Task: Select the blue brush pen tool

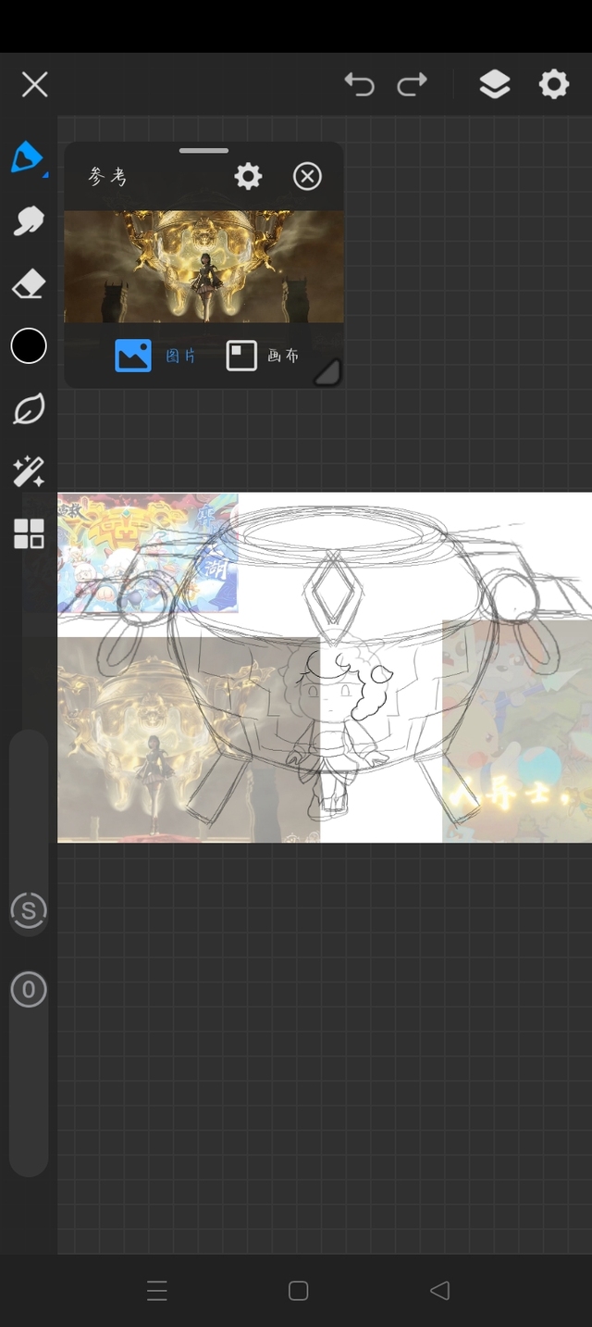Action: (x=28, y=158)
